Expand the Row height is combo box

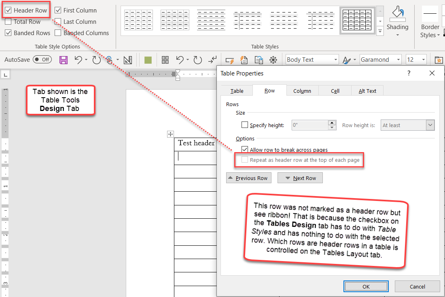[430, 125]
